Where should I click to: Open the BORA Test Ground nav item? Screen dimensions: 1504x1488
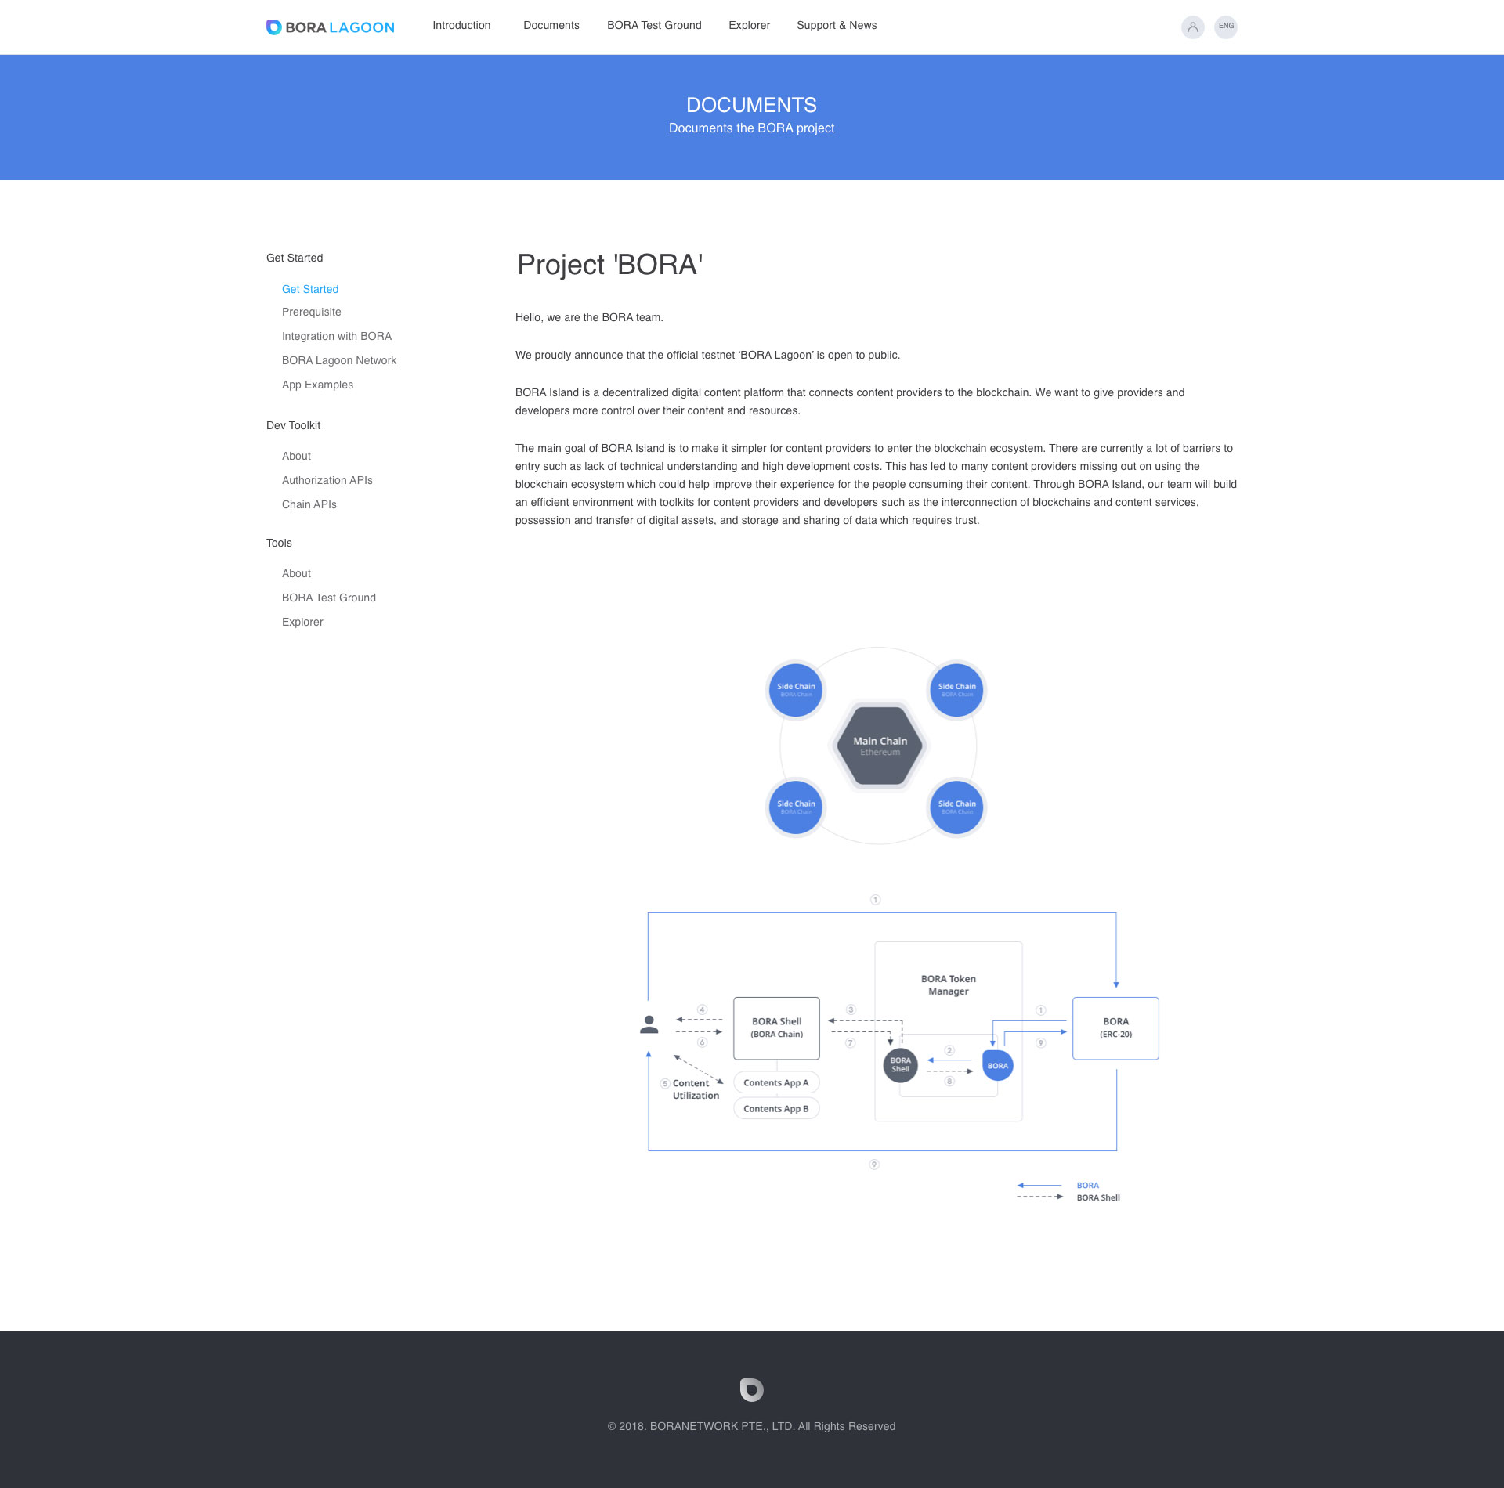tap(654, 26)
